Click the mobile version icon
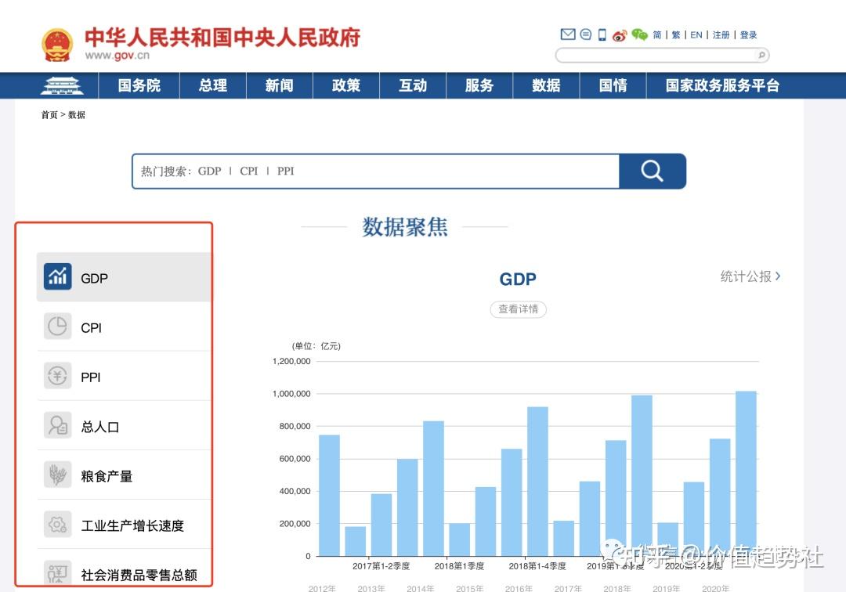The image size is (846, 592). pyautogui.click(x=602, y=34)
